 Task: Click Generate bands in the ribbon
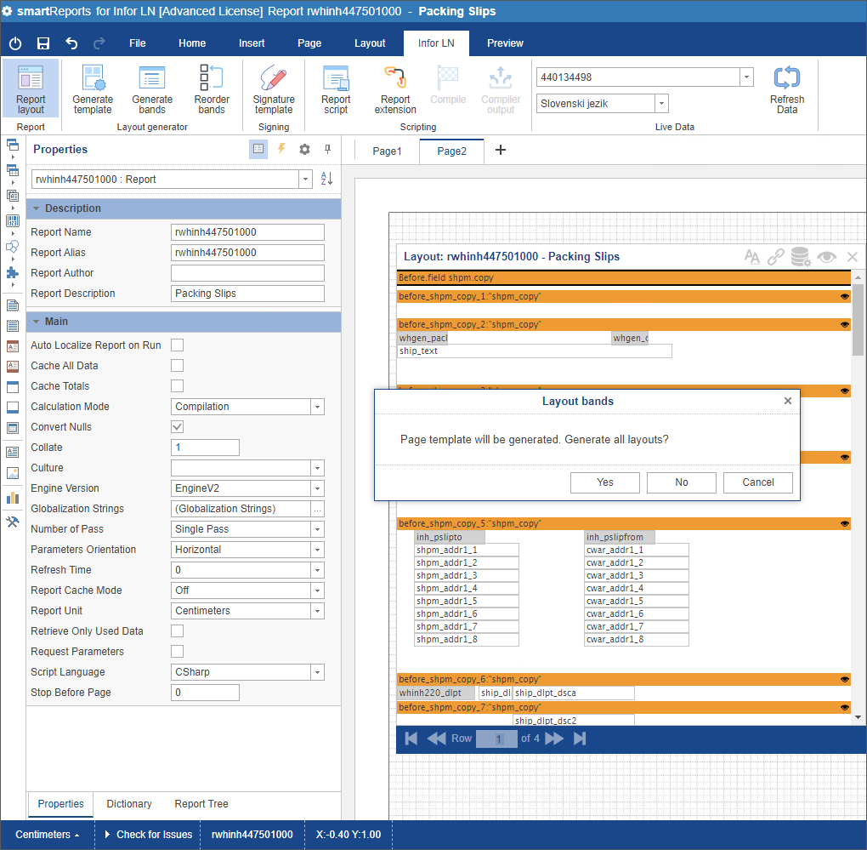pos(152,88)
